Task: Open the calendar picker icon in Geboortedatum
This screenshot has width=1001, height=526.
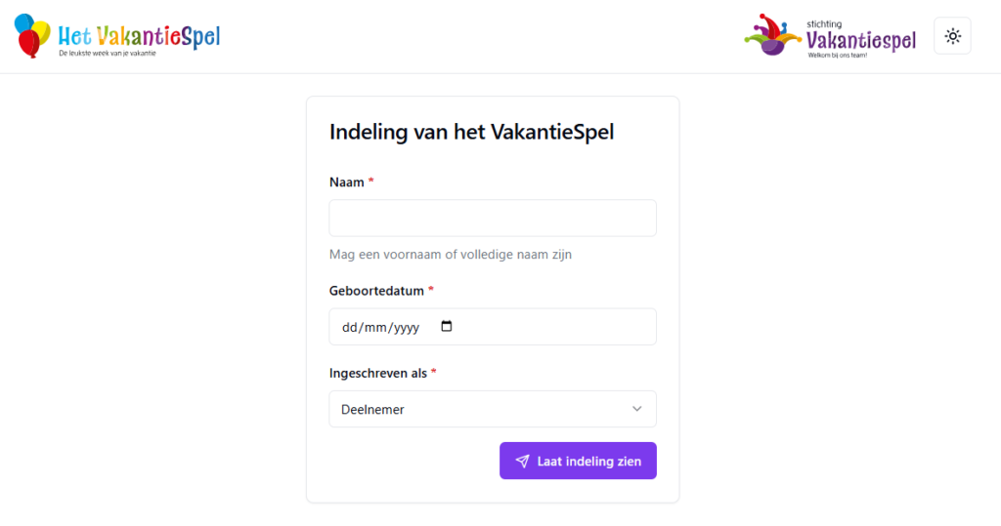Action: (x=446, y=327)
